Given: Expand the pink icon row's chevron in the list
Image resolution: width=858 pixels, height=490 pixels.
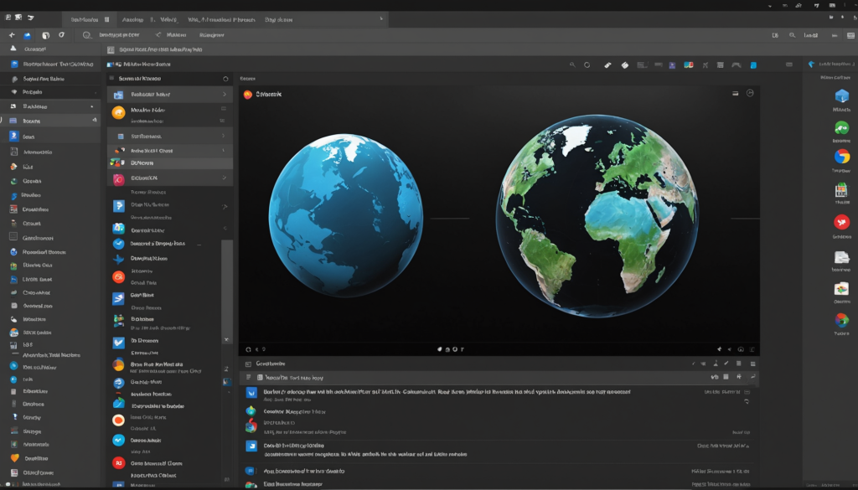Looking at the screenshot, I should 224,178.
